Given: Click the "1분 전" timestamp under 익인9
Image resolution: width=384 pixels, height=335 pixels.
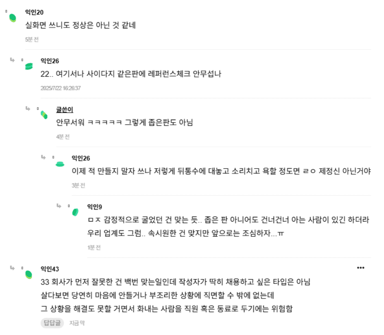Looking at the screenshot, I should click(x=94, y=248).
